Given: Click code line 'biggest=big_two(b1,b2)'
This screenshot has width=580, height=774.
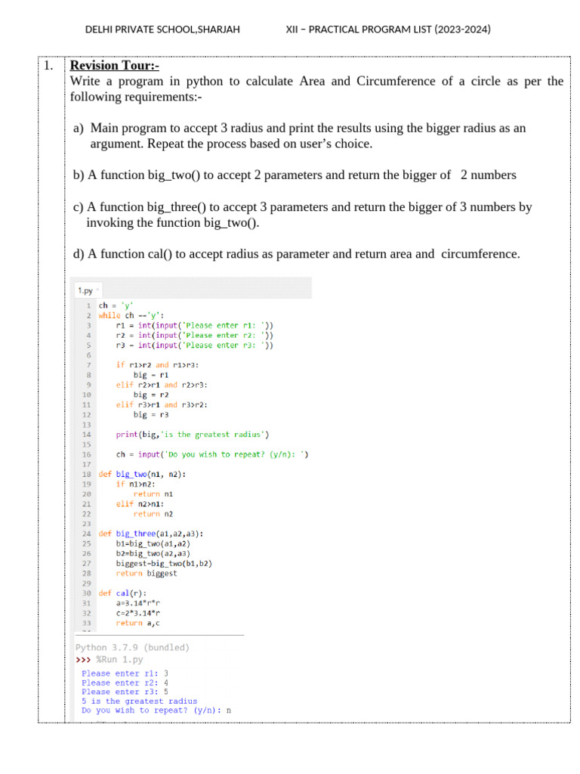Looking at the screenshot, I should pyautogui.click(x=164, y=563).
